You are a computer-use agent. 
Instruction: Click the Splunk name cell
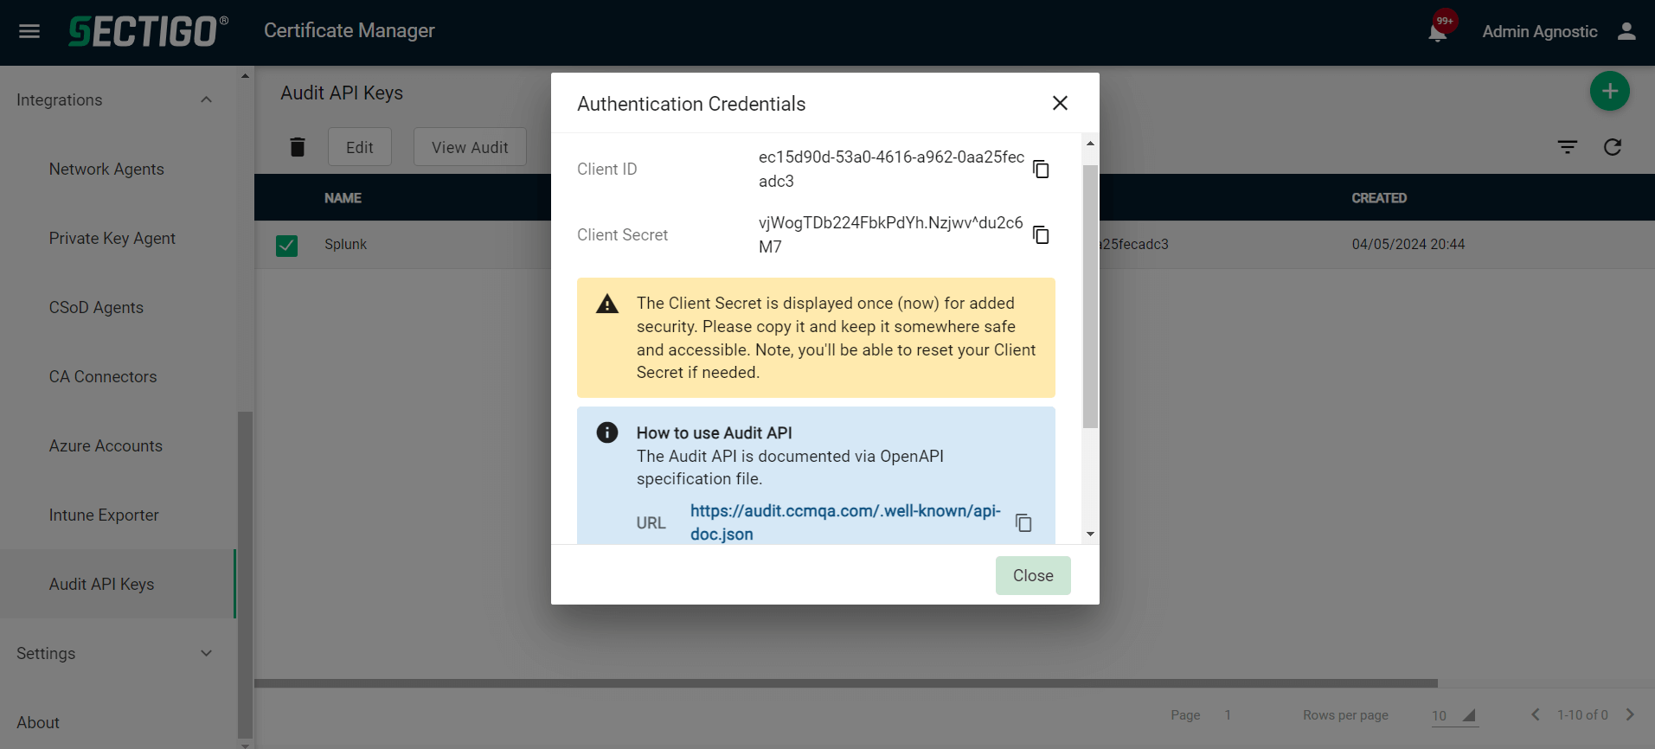[346, 245]
